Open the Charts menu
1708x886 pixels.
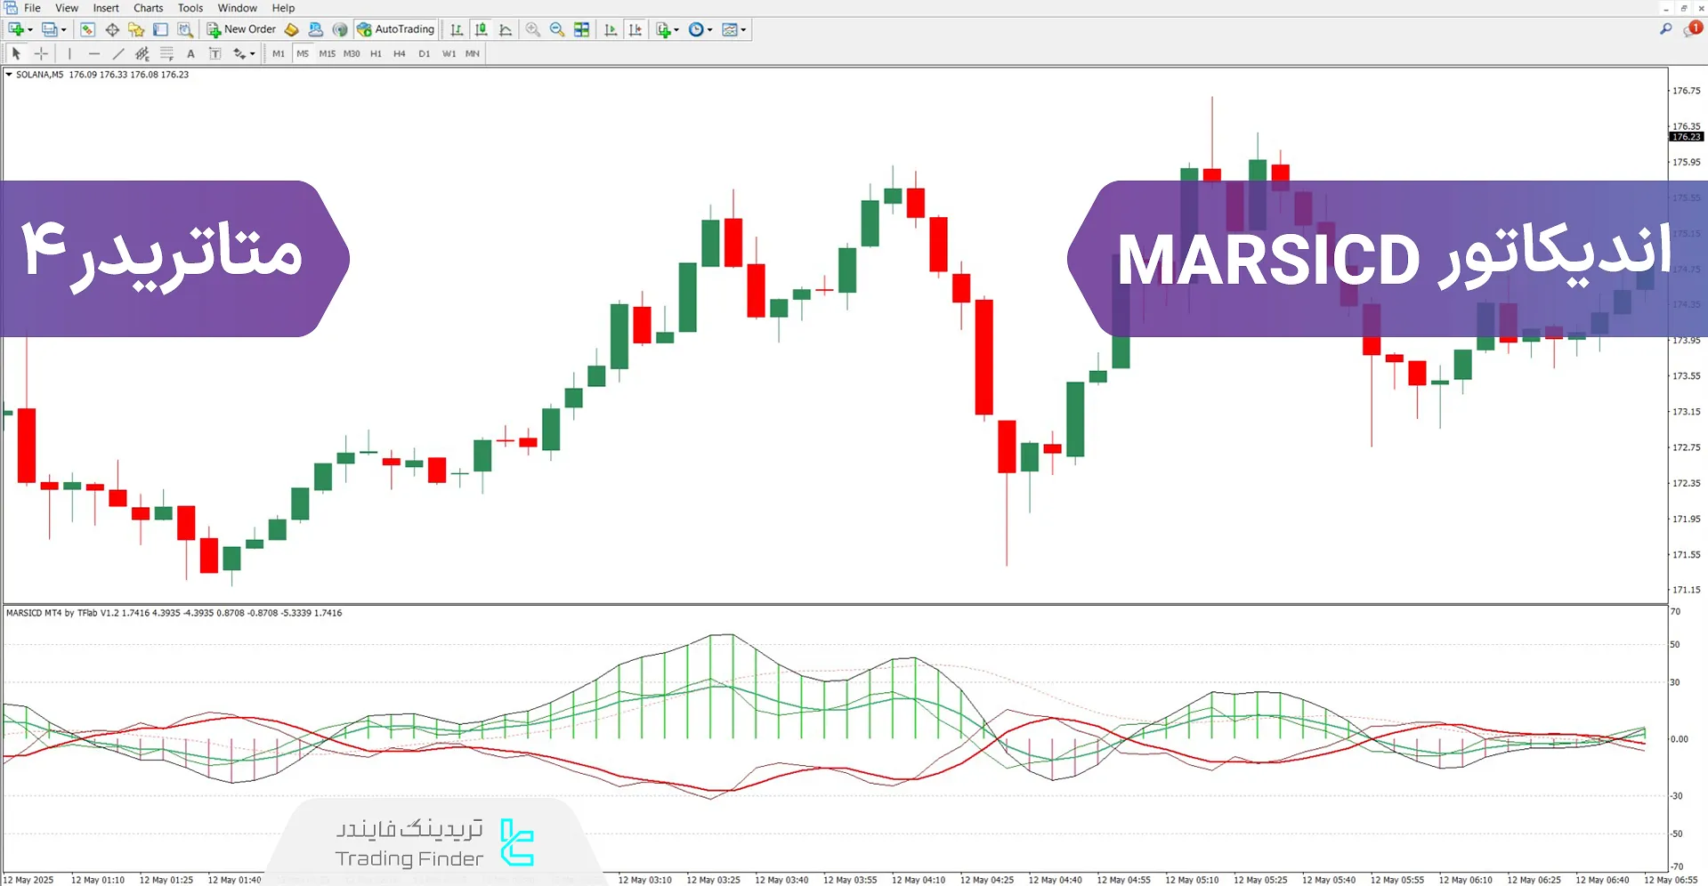click(x=148, y=8)
